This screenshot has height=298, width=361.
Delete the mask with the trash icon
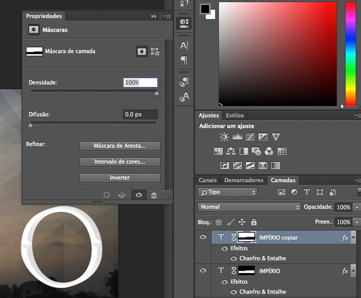click(154, 195)
